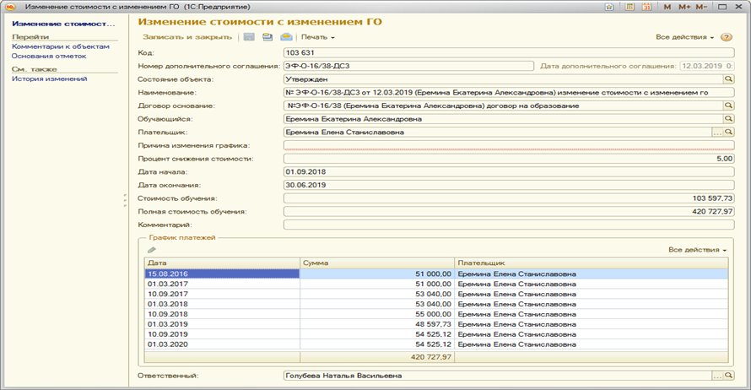Click magnifier icon in Ответственный field
Viewport: 751px width, 390px height.
tap(728, 374)
